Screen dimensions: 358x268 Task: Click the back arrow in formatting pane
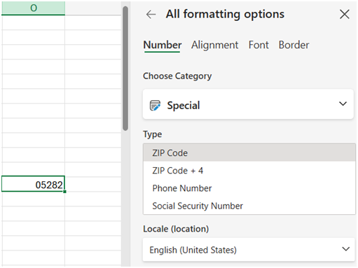tap(151, 15)
